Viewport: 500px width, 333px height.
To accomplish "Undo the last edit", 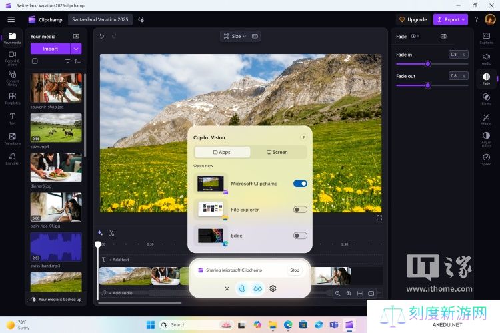I will coord(102,36).
